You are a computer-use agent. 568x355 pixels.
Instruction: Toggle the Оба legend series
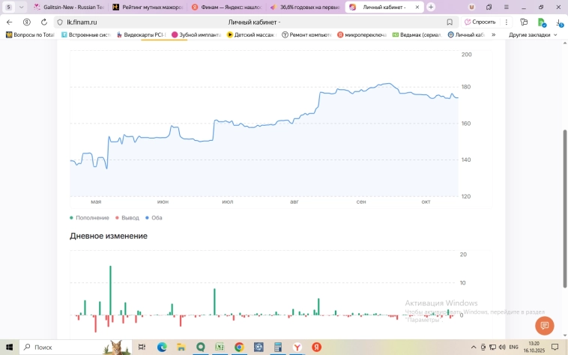154,218
